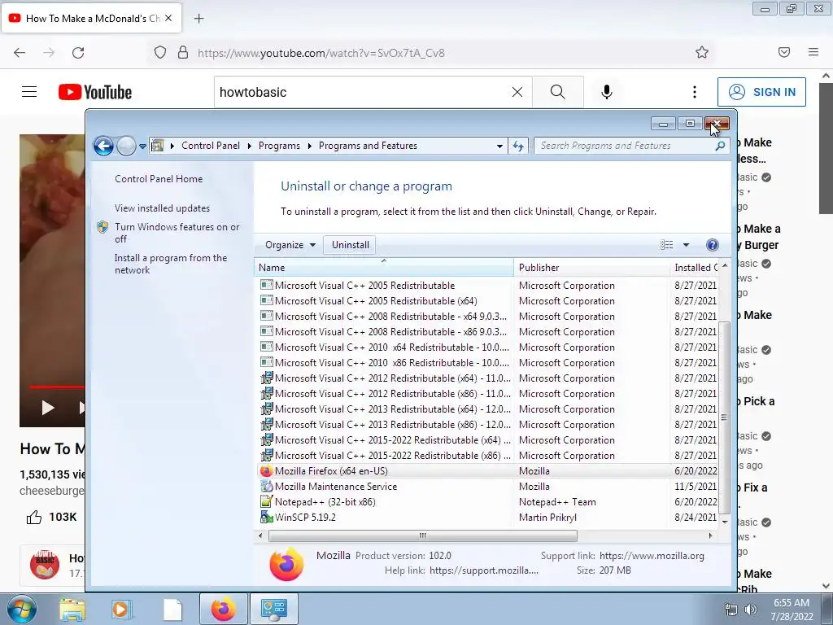Click the SIGN IN button on YouTube
Viewport: 833px width, 625px height.
pos(761,92)
